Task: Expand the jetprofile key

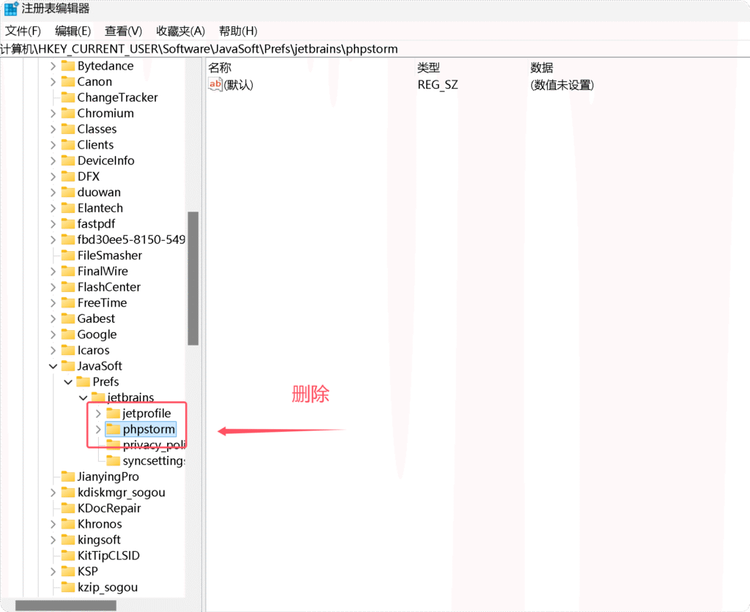Action: click(98, 414)
